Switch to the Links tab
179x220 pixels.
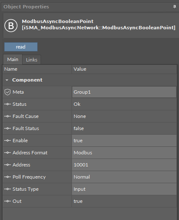[32, 60]
